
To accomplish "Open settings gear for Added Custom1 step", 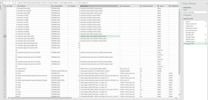I will (206, 41).
